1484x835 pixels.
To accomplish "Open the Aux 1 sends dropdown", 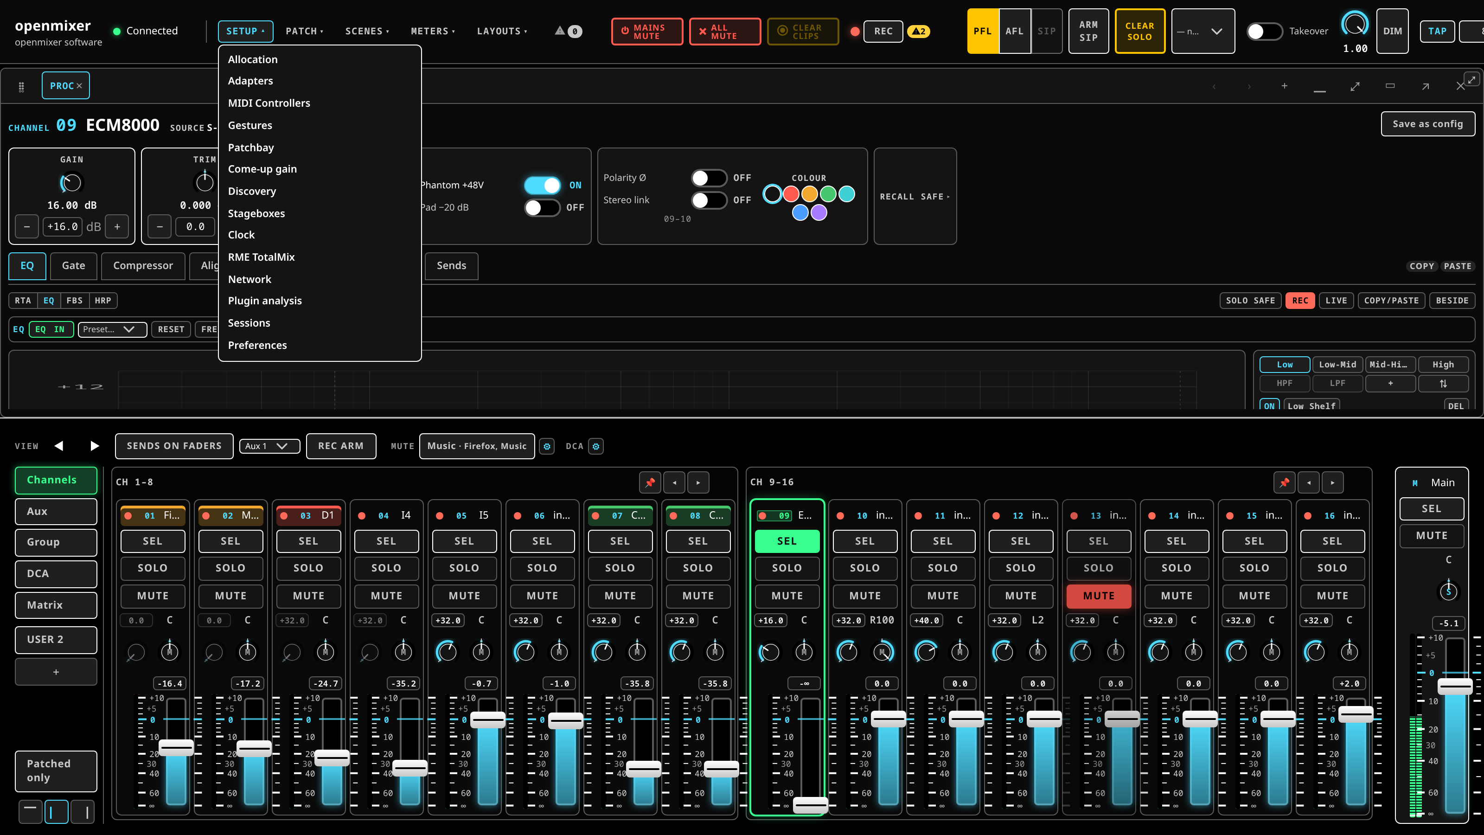I will 269,446.
